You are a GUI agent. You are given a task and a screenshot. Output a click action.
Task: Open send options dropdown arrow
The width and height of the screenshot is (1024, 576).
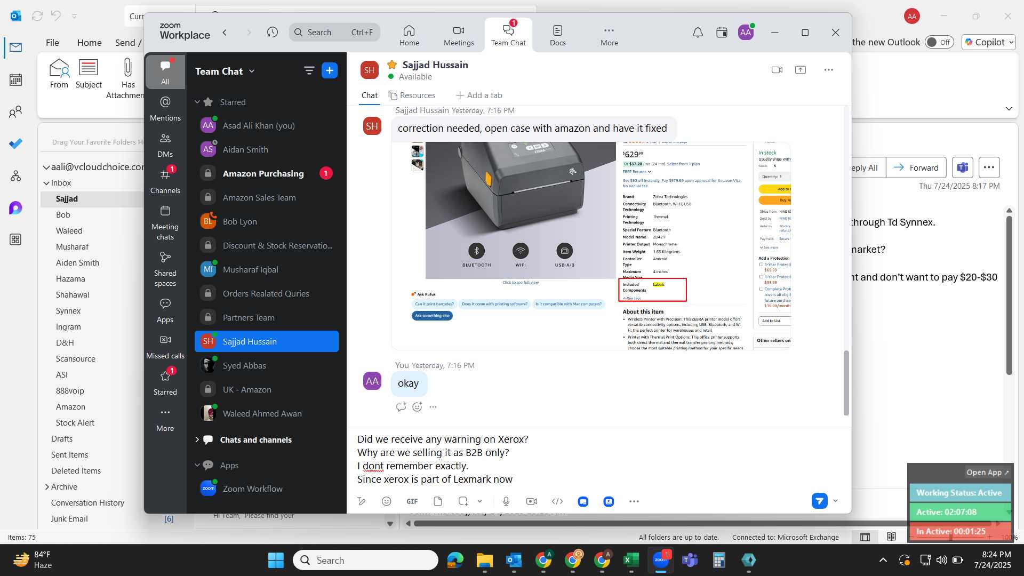pyautogui.click(x=836, y=501)
